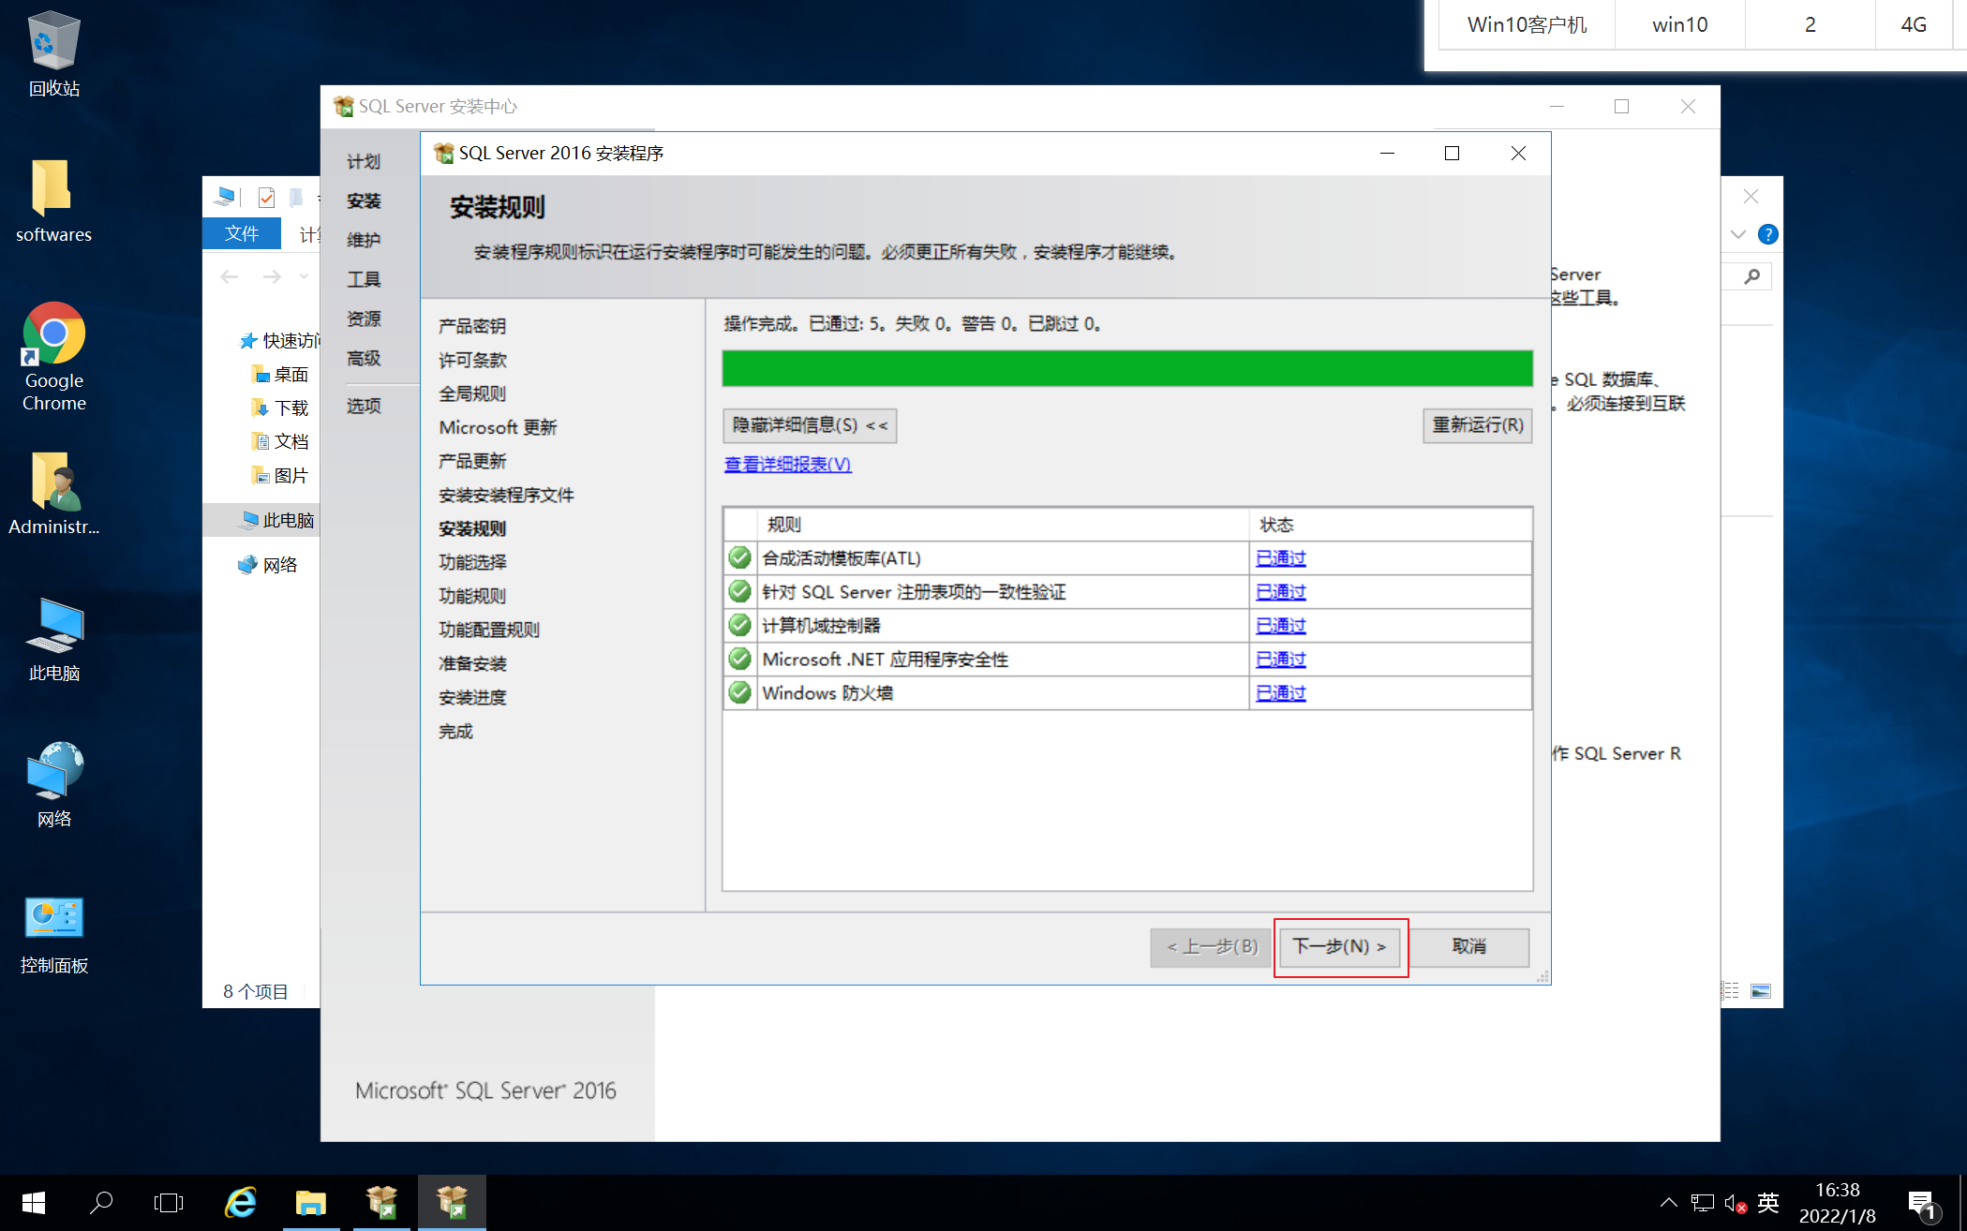Switch the 英 input language indicator
This screenshot has width=1967, height=1231.
[x=1768, y=1203]
